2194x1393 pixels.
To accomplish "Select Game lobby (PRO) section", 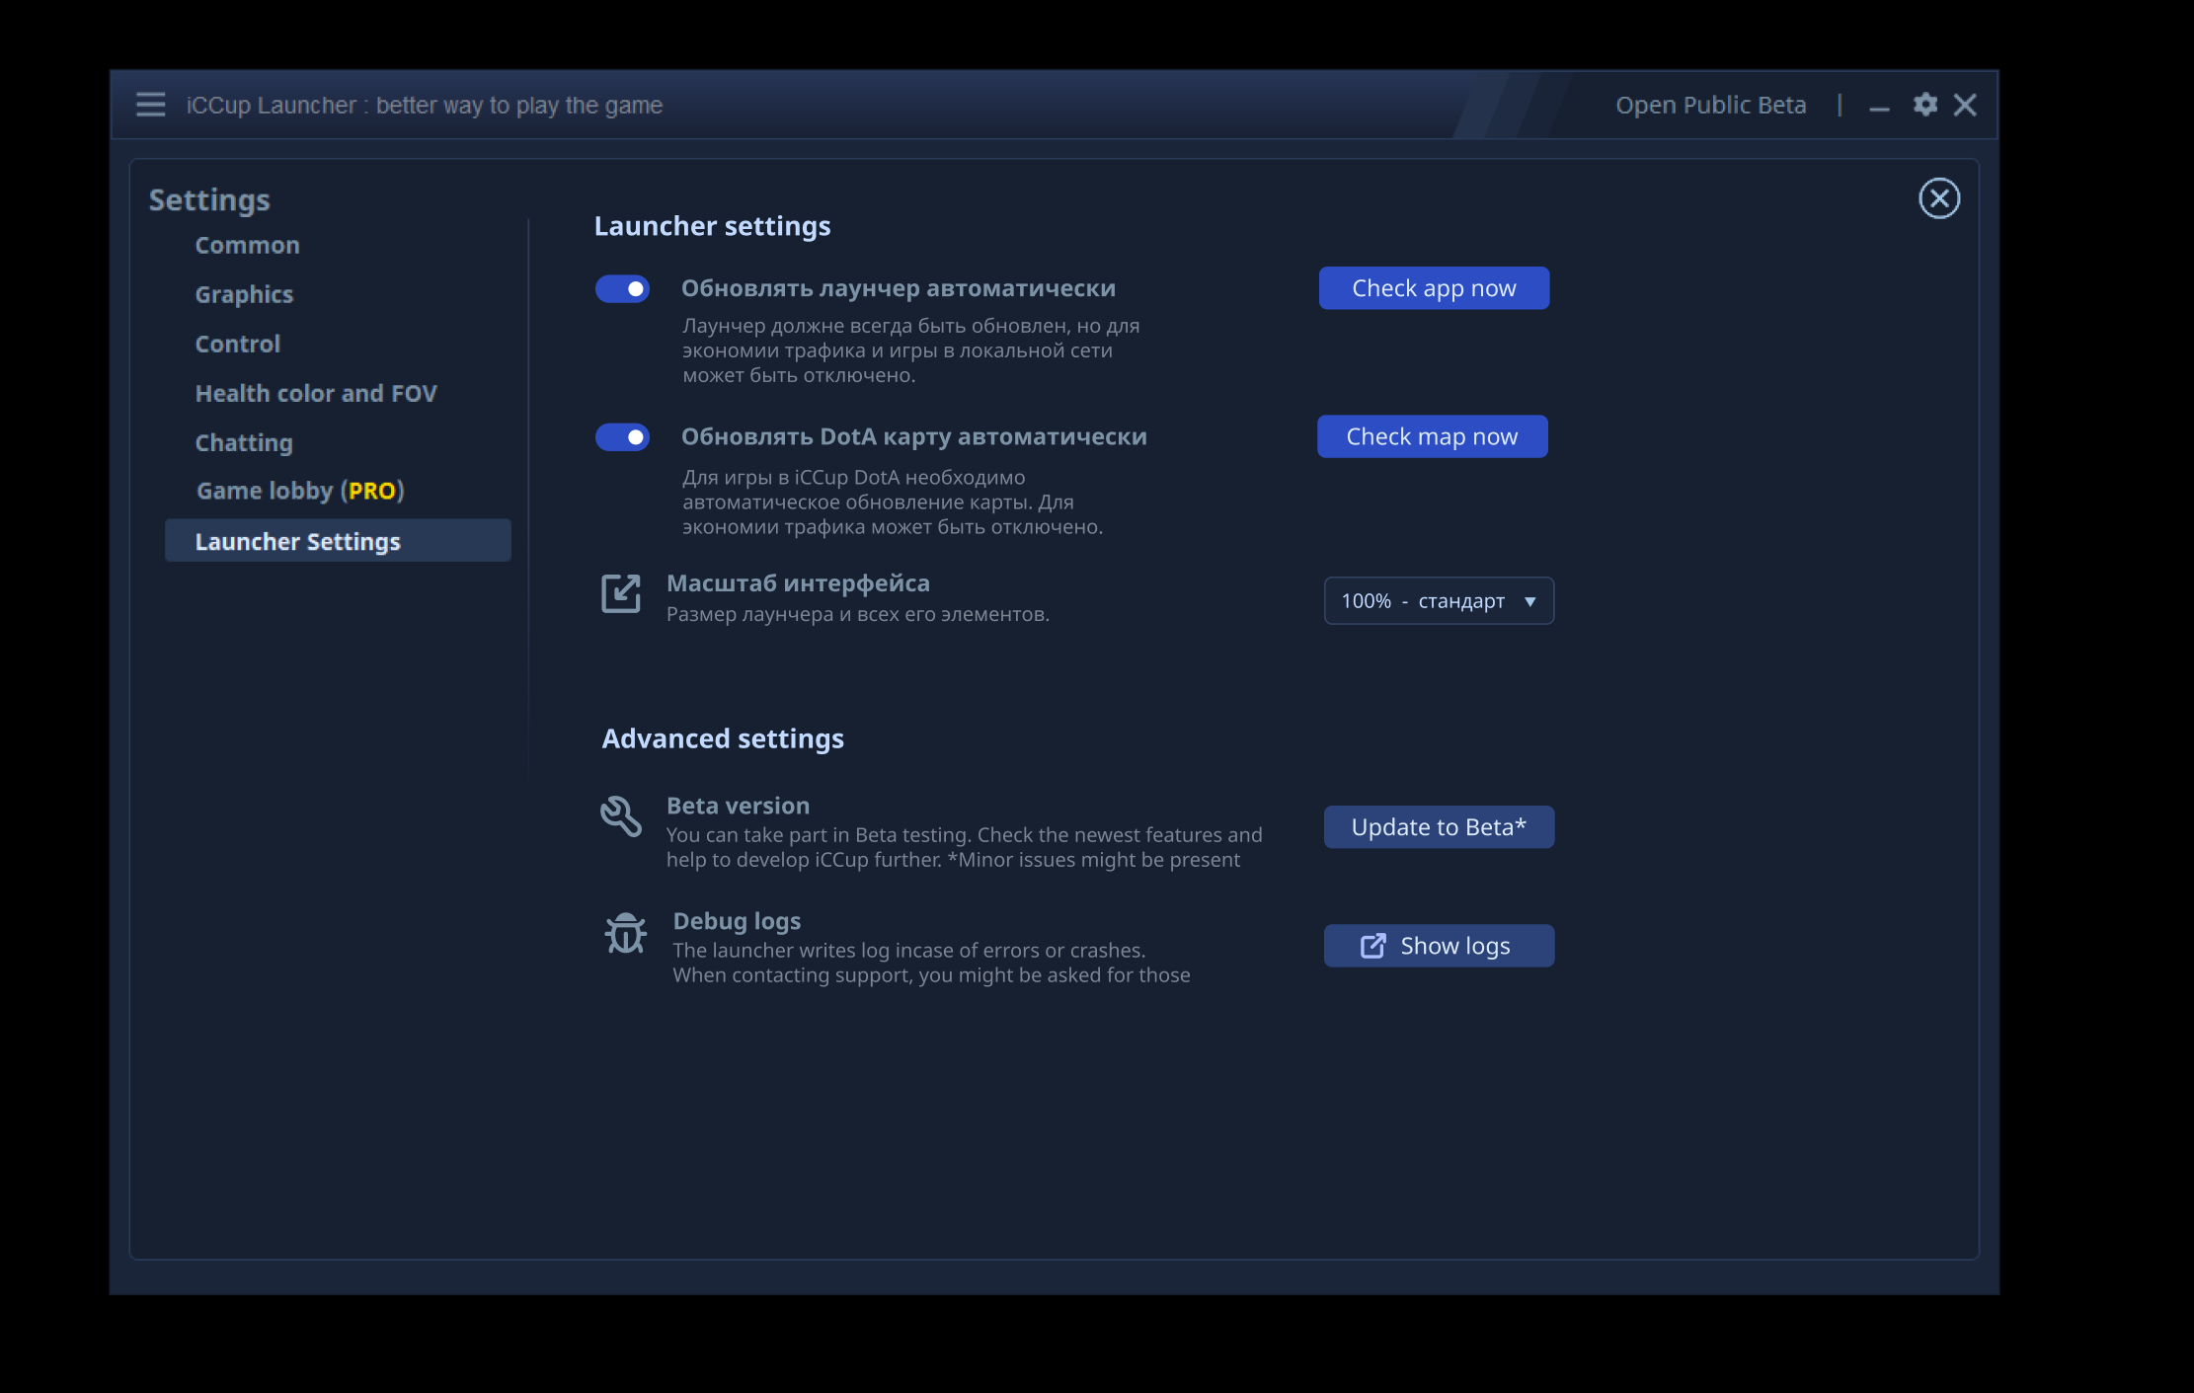I will [x=299, y=491].
